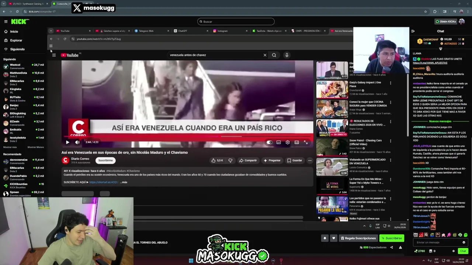The image size is (472, 265).
Task: Click Windows Start button on taskbar
Action: coord(191,261)
